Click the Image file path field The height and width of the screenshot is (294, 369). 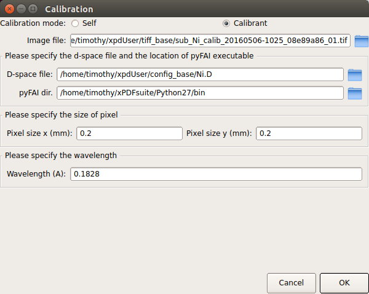pyautogui.click(x=210, y=41)
